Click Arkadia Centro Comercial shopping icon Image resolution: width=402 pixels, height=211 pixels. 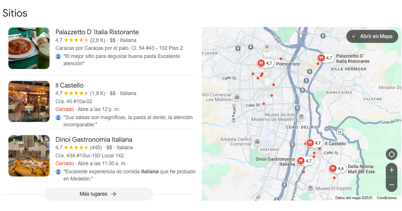[257, 142]
